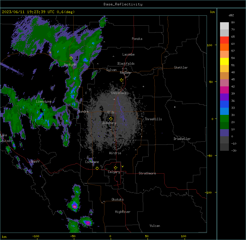Click the Didsbury city label
This screenshot has width=246, height=240.
(109, 123)
